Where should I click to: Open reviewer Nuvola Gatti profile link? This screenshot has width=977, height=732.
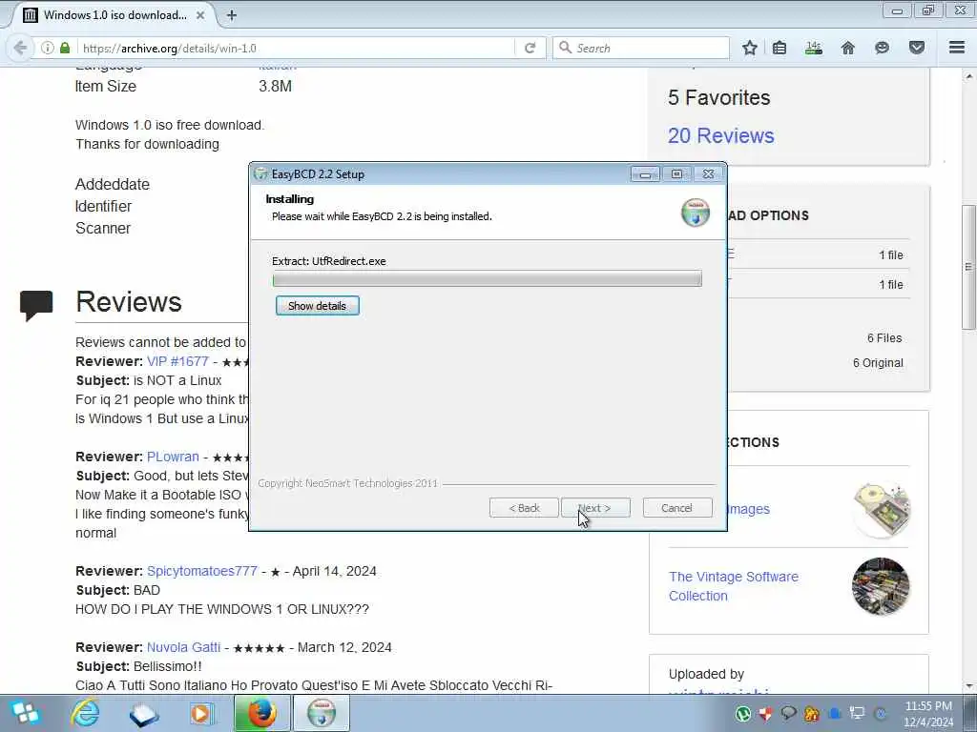click(184, 647)
